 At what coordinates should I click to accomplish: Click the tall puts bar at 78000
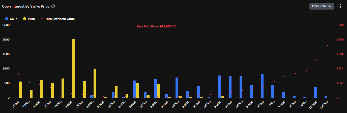pyautogui.click(x=74, y=68)
